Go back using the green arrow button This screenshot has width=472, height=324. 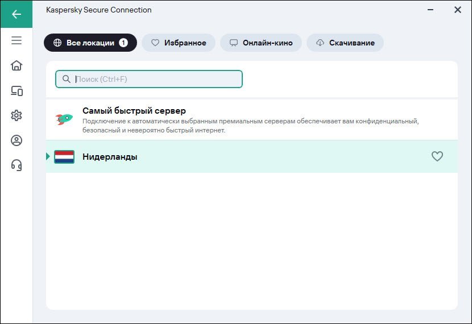click(16, 14)
